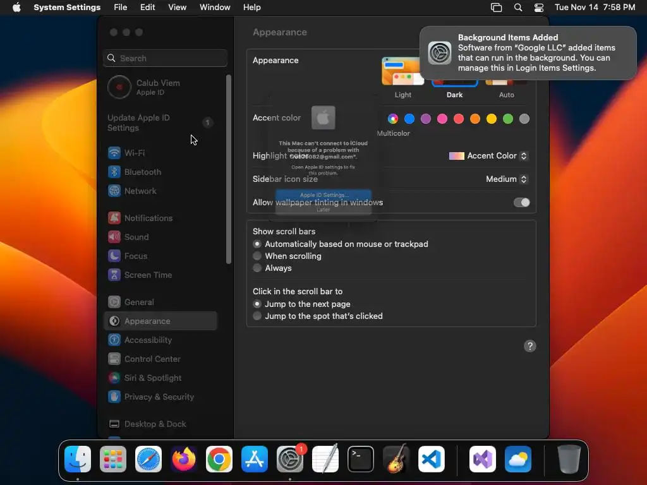Choose the pink accent color
This screenshot has height=485, width=647.
[x=442, y=119]
